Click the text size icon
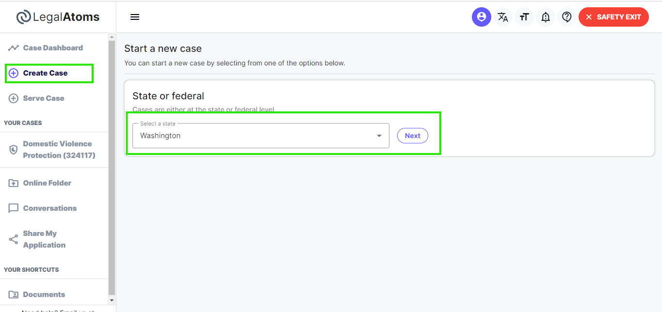This screenshot has height=312, width=662. (x=524, y=17)
